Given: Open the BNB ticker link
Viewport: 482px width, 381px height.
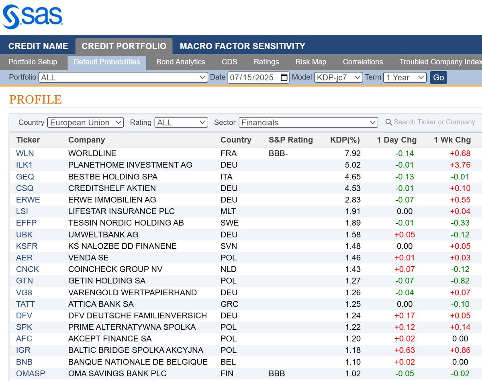Looking at the screenshot, I should click(25, 362).
